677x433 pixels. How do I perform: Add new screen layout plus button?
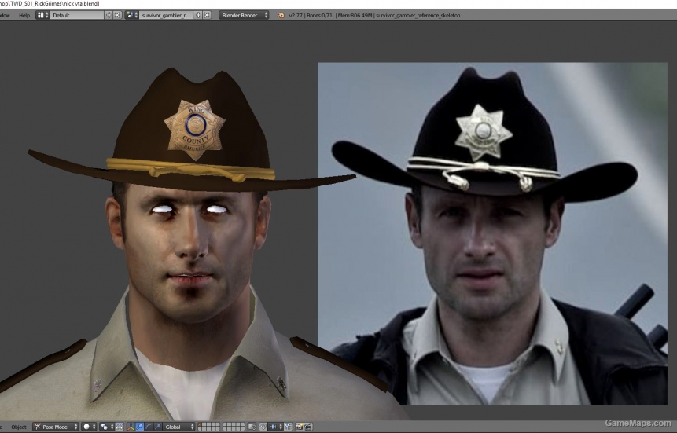pyautogui.click(x=109, y=15)
